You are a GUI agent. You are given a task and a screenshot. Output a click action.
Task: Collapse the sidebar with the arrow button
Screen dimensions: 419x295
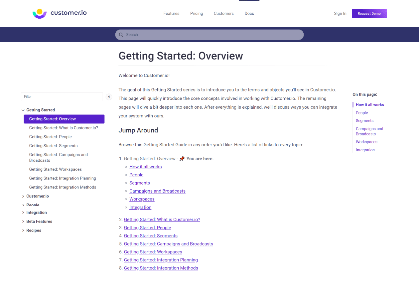pos(109,96)
